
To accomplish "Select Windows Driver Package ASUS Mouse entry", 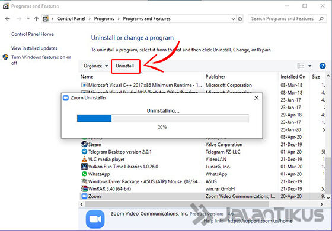I will click(x=145, y=181).
